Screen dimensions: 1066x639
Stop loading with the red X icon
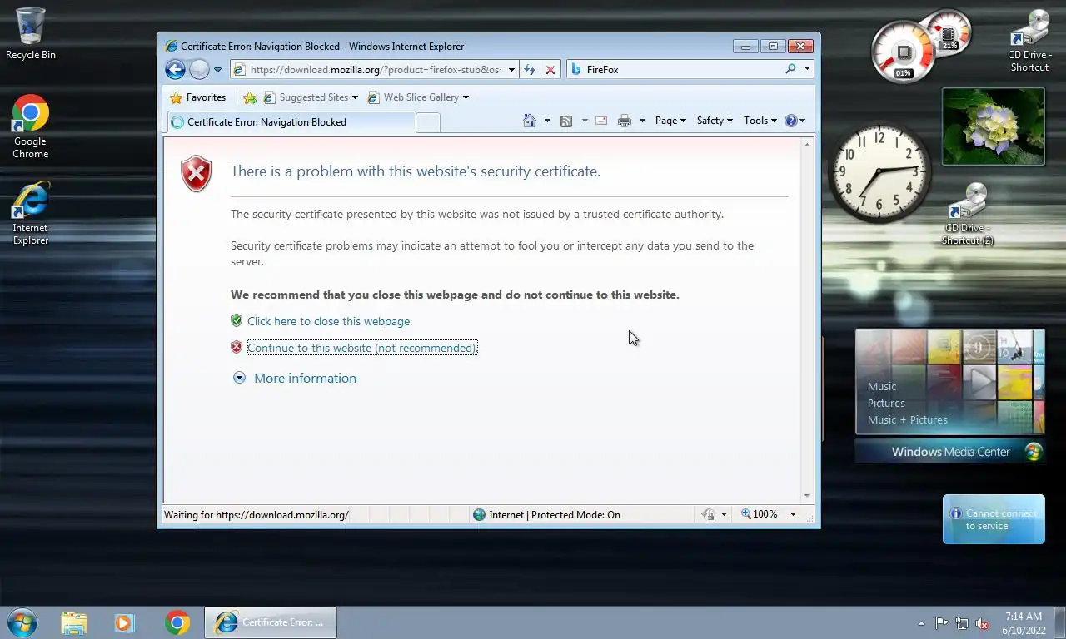coord(550,70)
